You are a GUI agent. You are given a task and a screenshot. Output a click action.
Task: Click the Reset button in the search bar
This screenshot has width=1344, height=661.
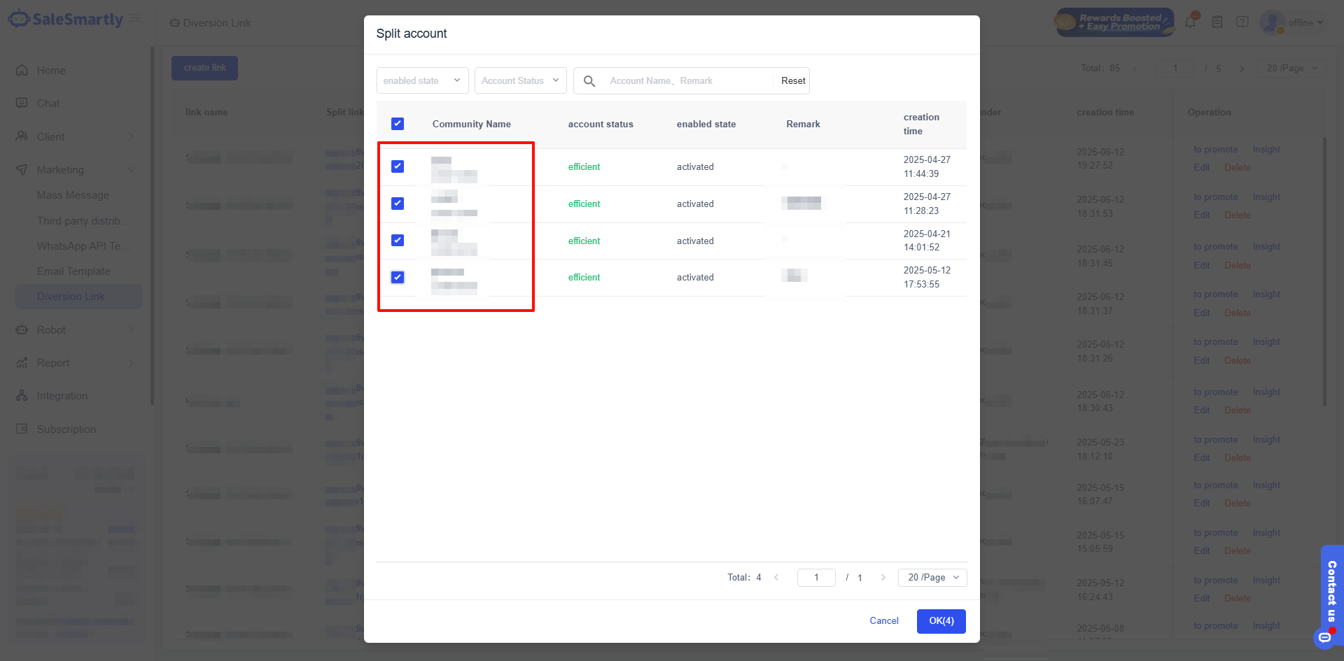(x=793, y=81)
